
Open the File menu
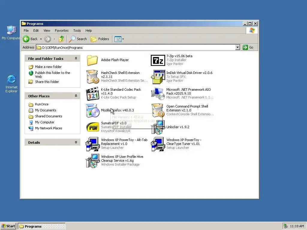click(x=26, y=31)
